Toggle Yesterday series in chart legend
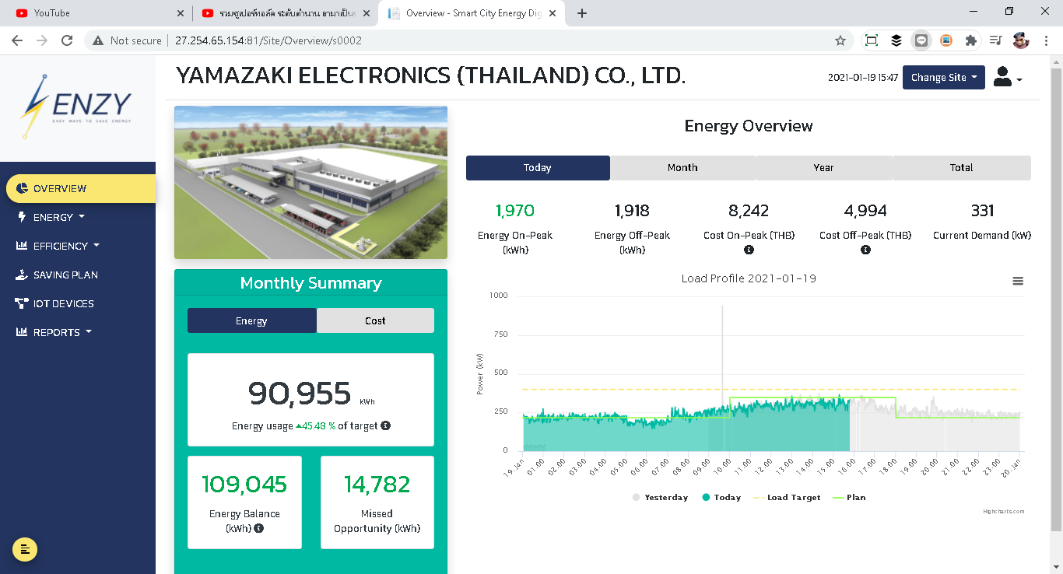1063x574 pixels. 660,497
